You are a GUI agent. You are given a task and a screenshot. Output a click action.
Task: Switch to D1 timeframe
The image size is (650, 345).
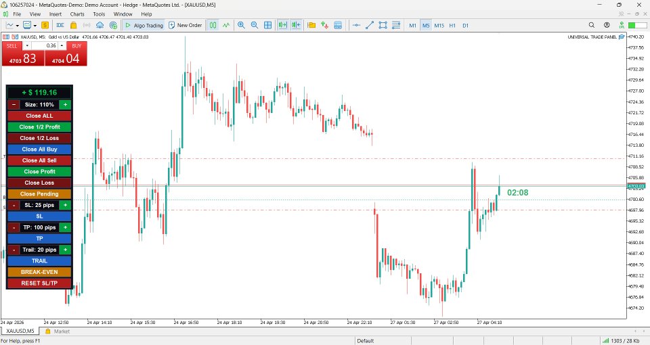[x=466, y=26]
